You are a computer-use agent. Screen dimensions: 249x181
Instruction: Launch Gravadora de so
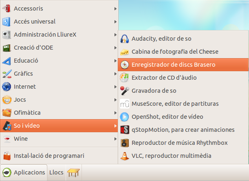pos(154,91)
